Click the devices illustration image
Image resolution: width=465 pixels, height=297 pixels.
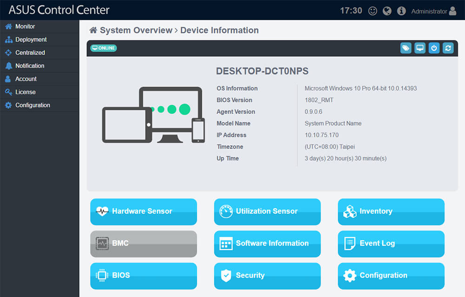(x=153, y=115)
